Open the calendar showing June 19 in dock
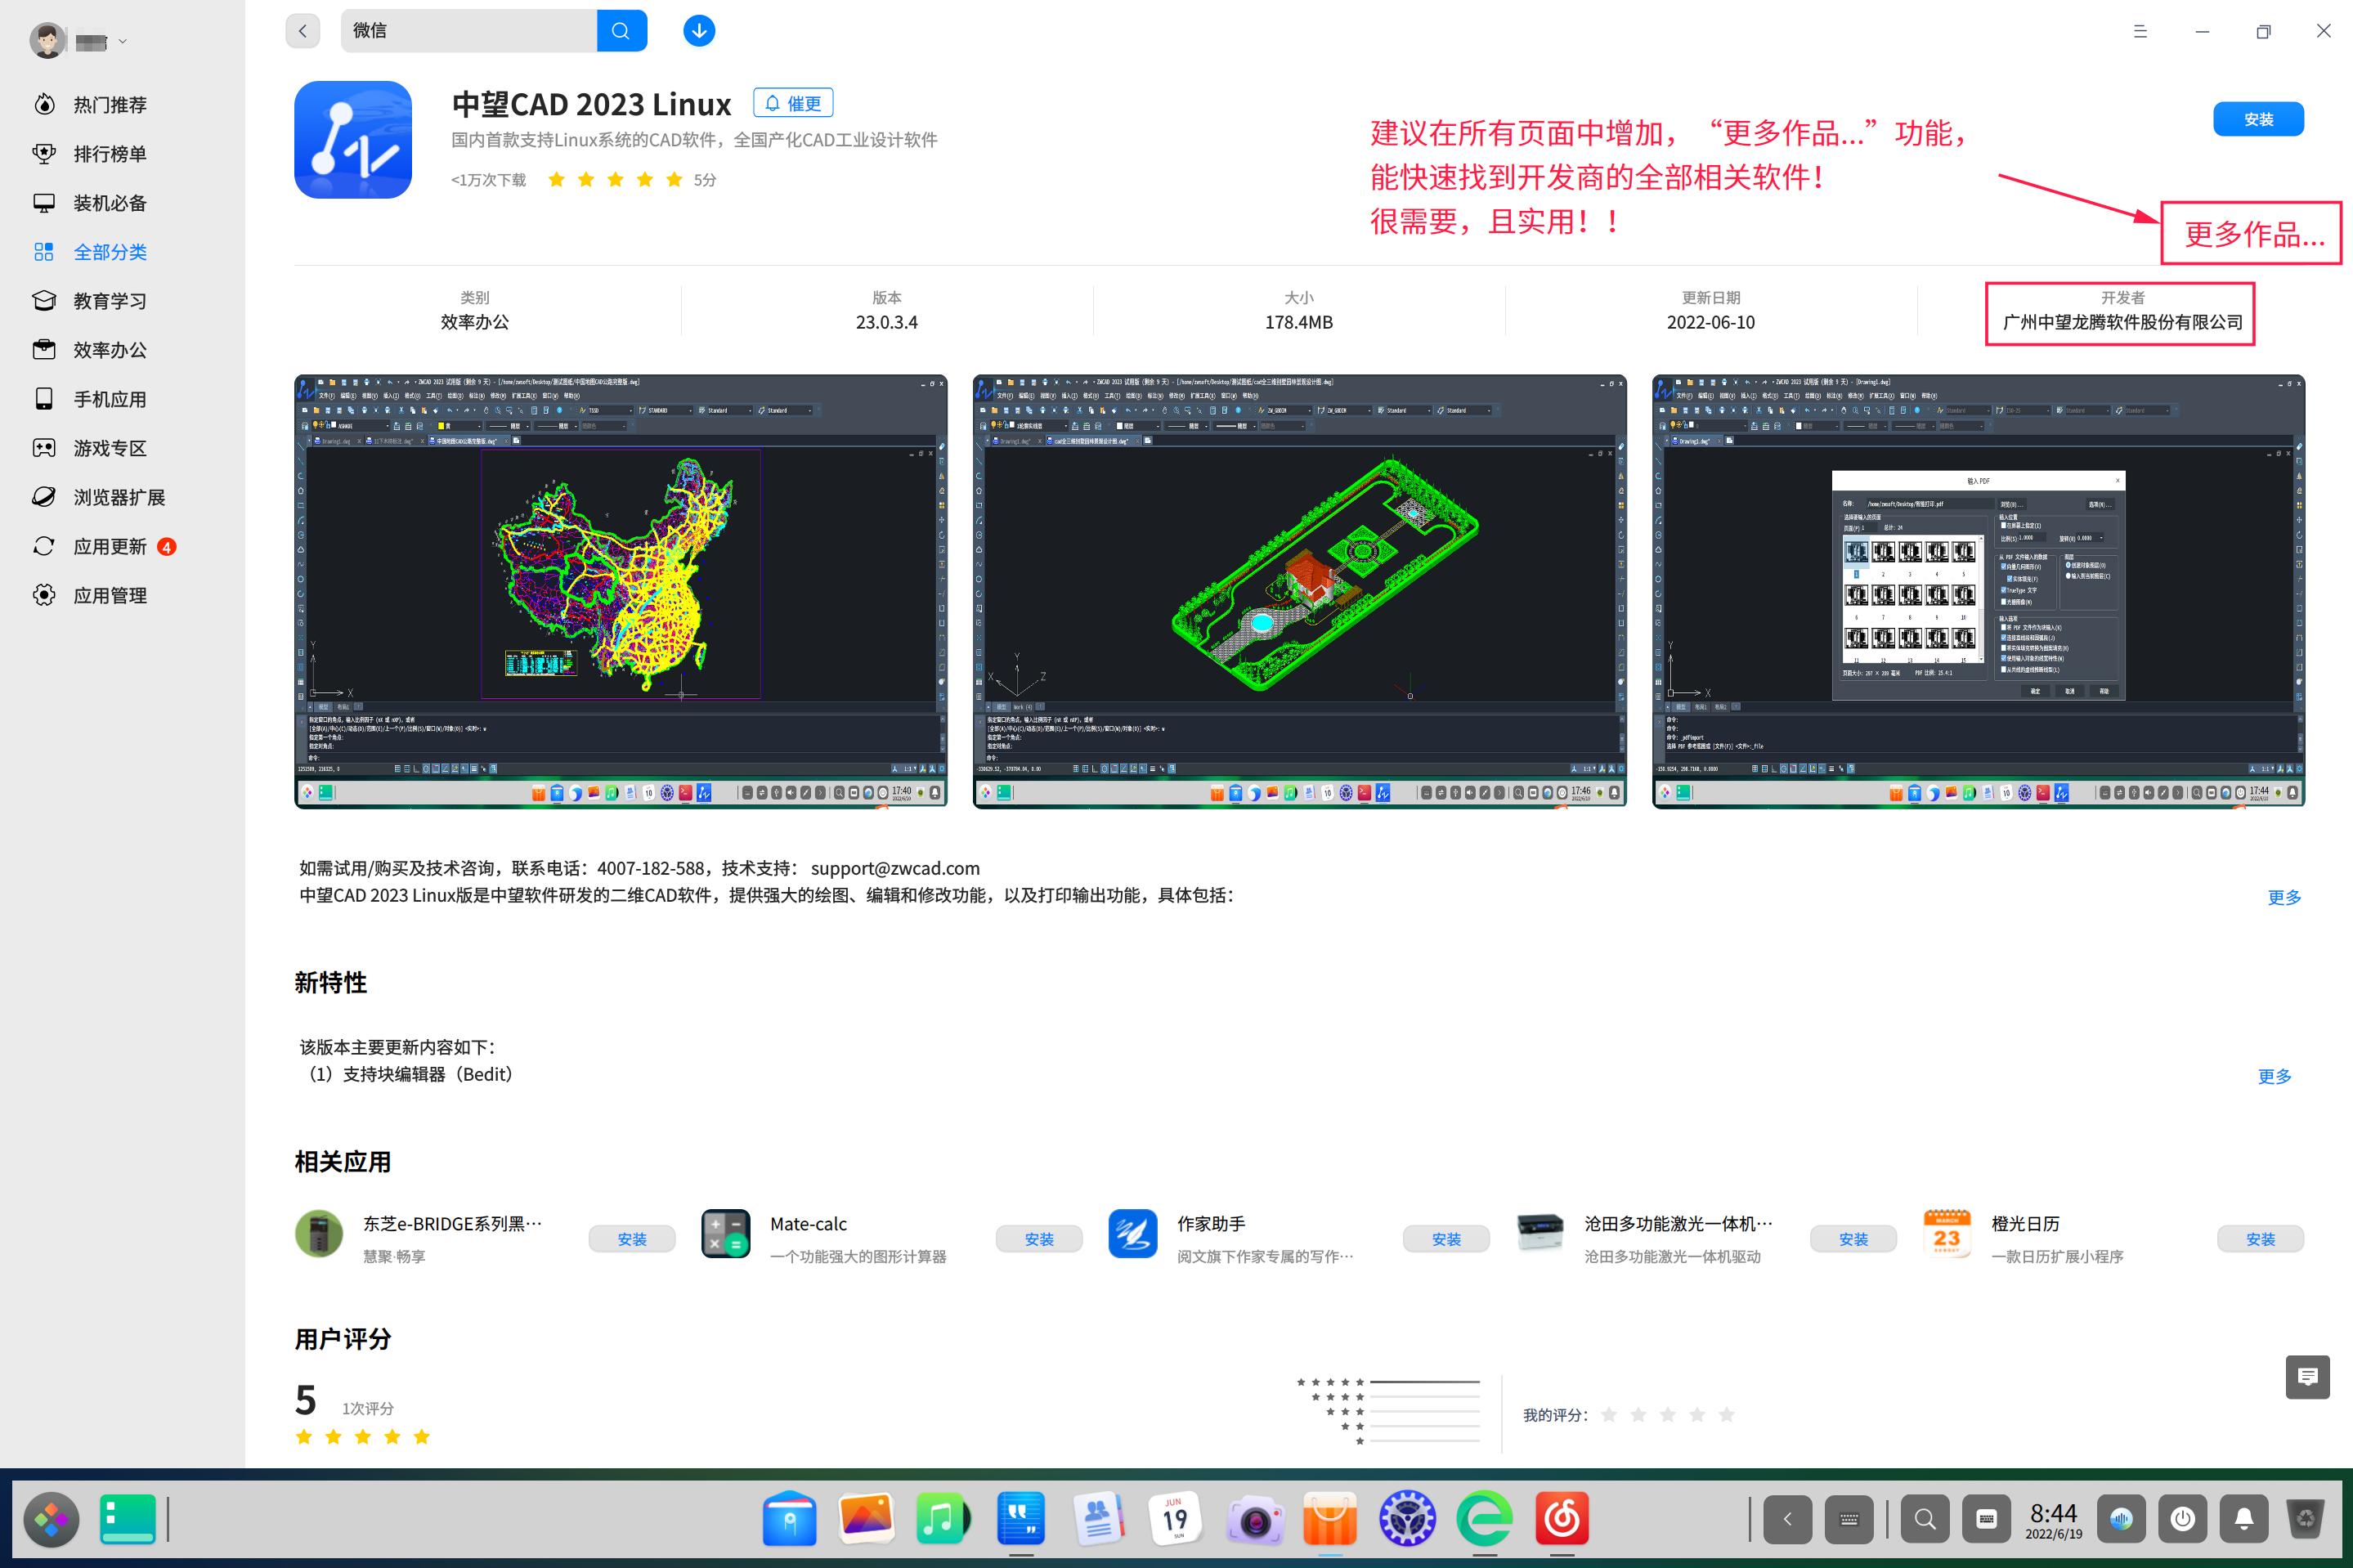Viewport: 2353px width, 1568px height. 1175,1519
